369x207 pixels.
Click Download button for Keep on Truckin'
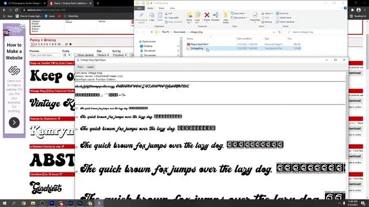[x=355, y=73]
